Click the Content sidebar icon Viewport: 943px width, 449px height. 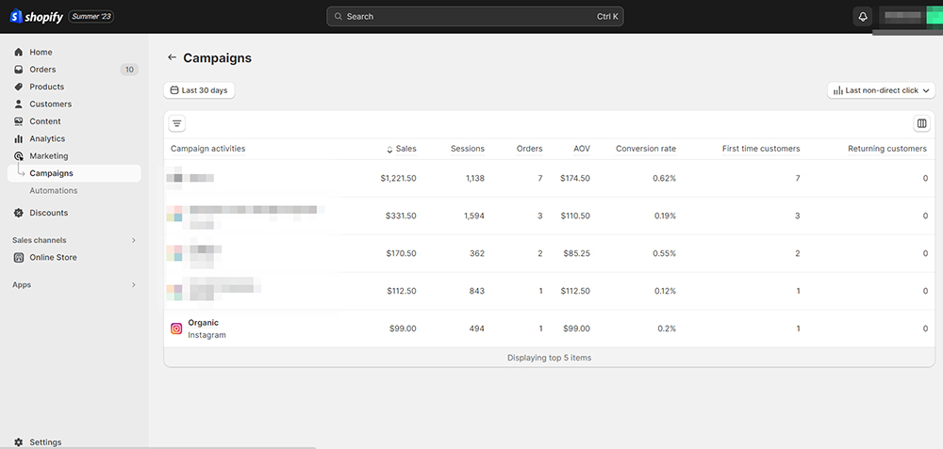click(x=18, y=121)
